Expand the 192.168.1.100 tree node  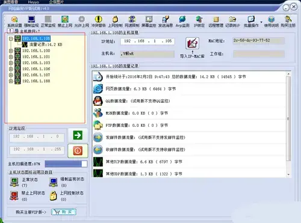pyautogui.click(x=11, y=51)
